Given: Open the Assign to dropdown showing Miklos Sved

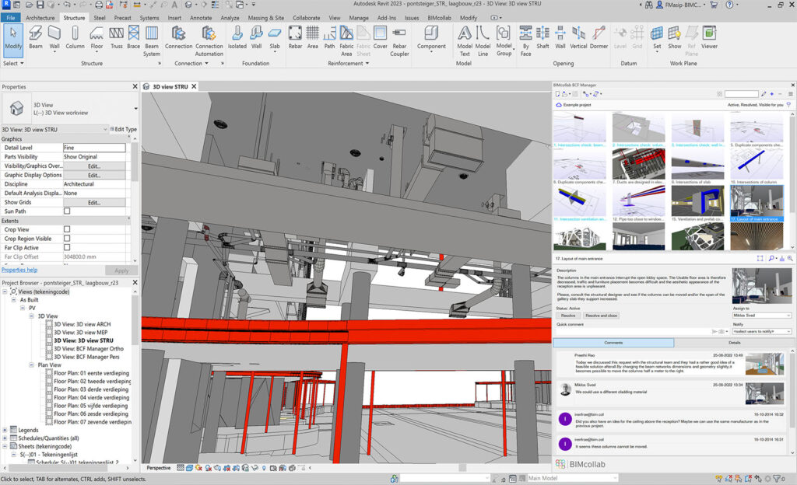Looking at the screenshot, I should pos(761,316).
